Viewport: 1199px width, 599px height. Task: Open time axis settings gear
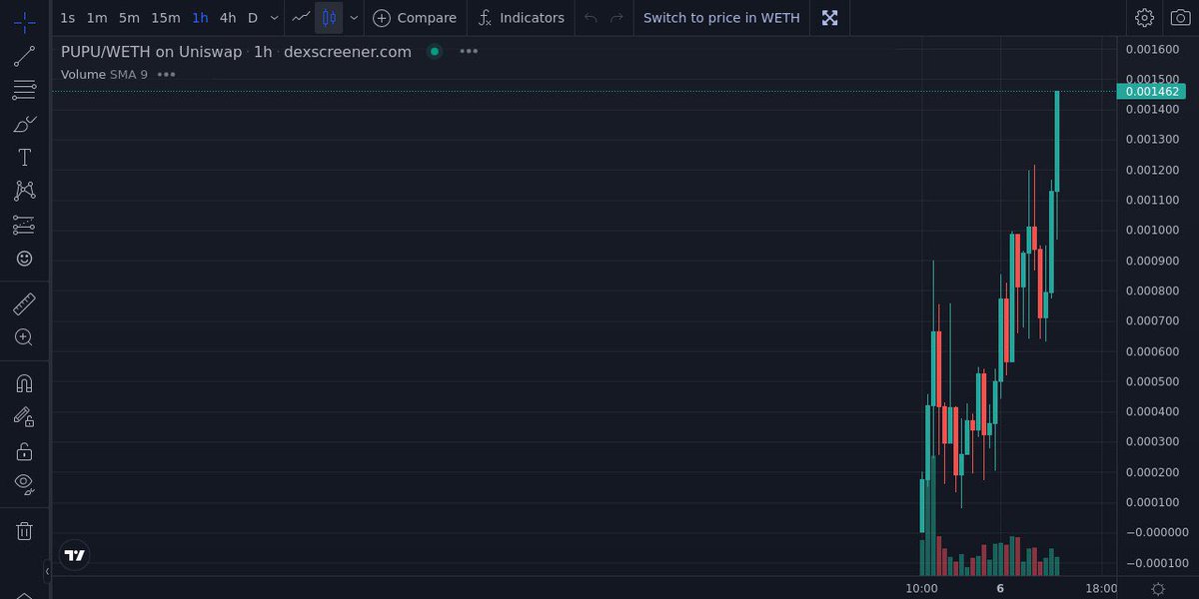click(1157, 589)
